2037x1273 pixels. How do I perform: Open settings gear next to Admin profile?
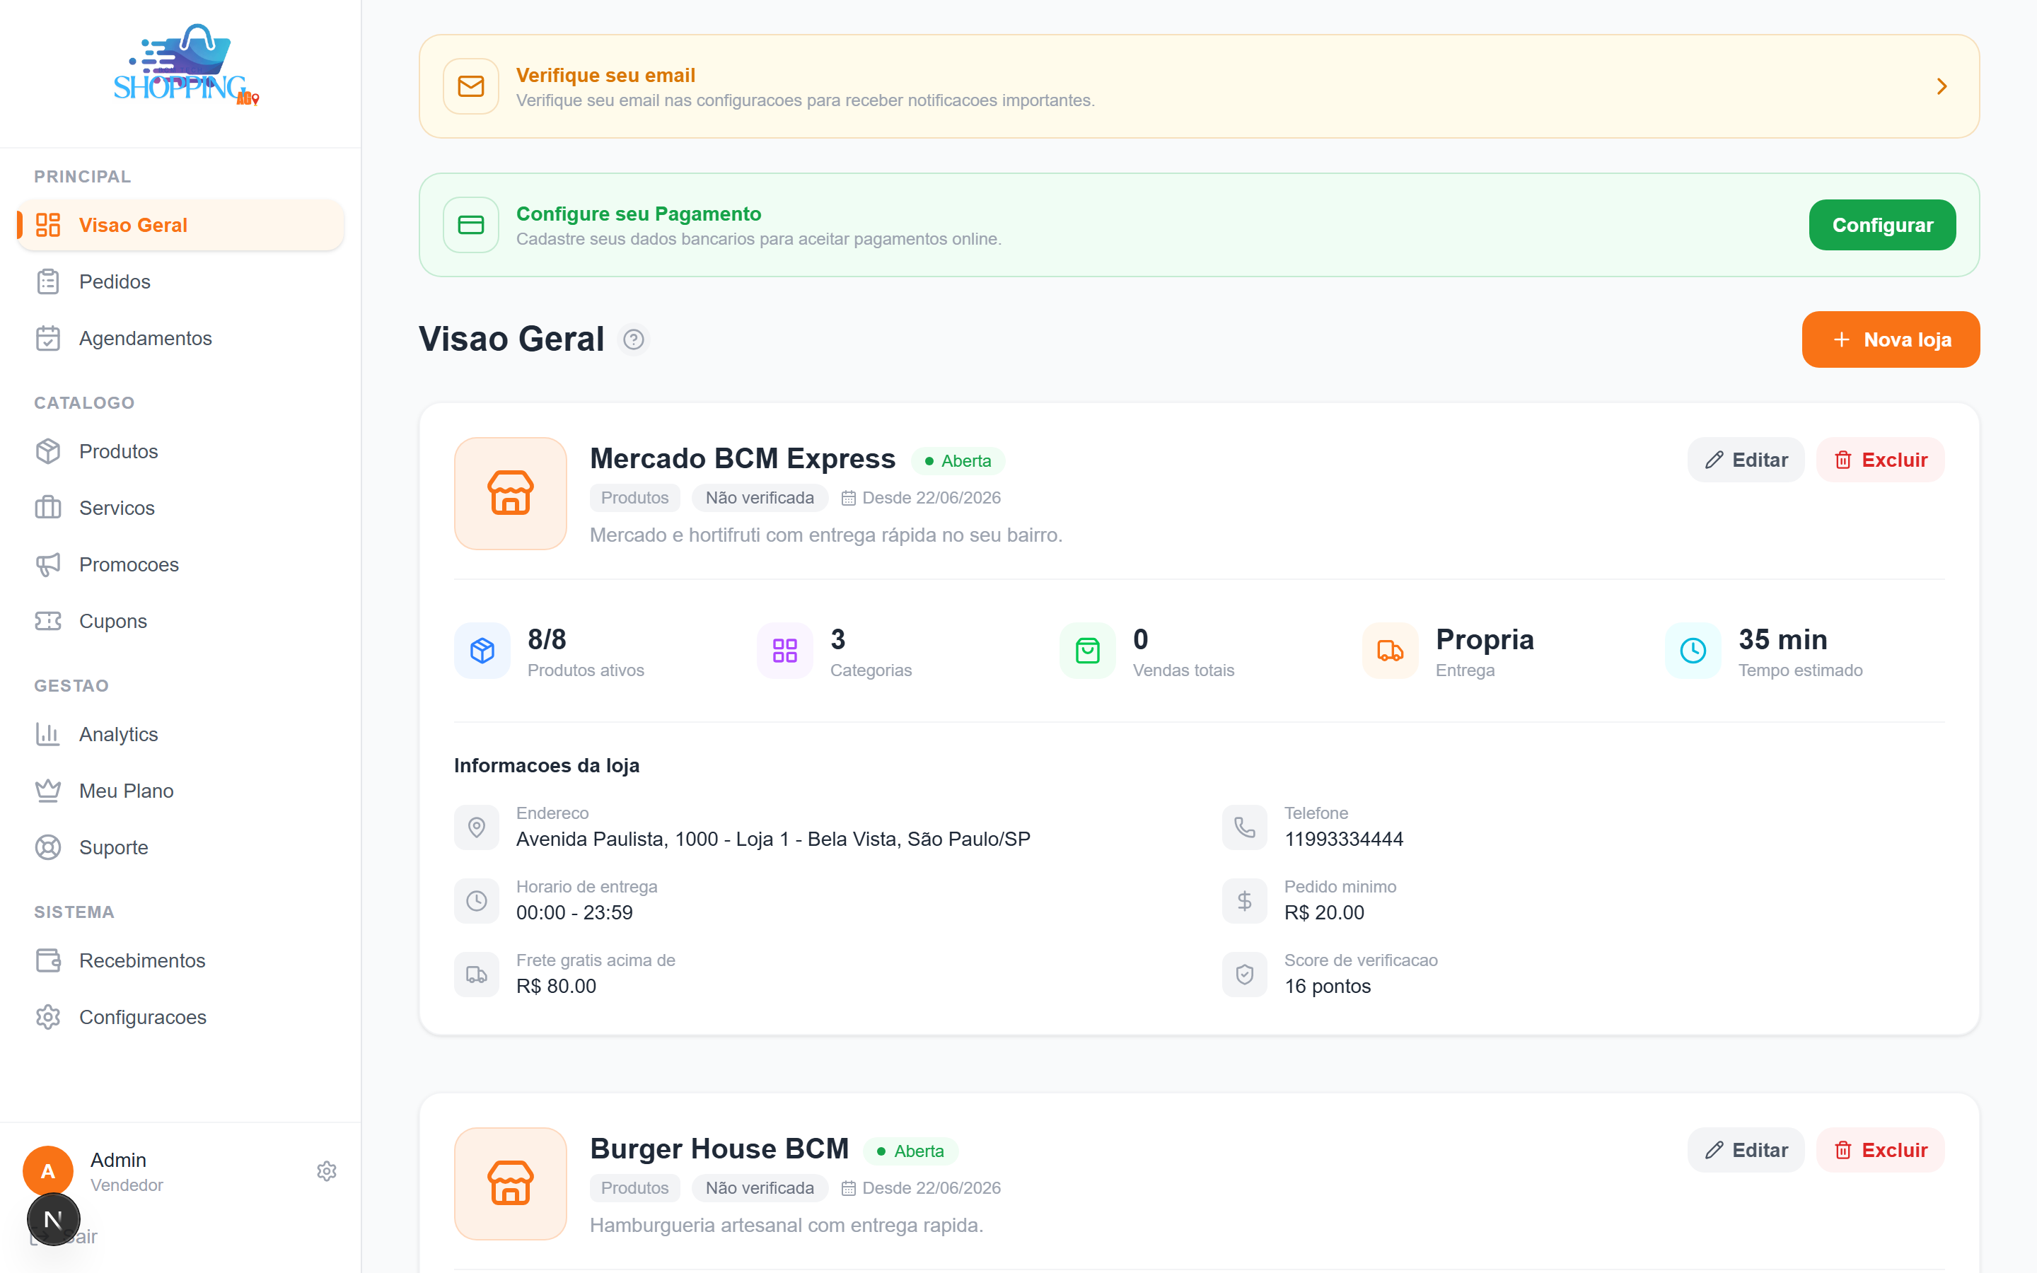pos(327,1171)
